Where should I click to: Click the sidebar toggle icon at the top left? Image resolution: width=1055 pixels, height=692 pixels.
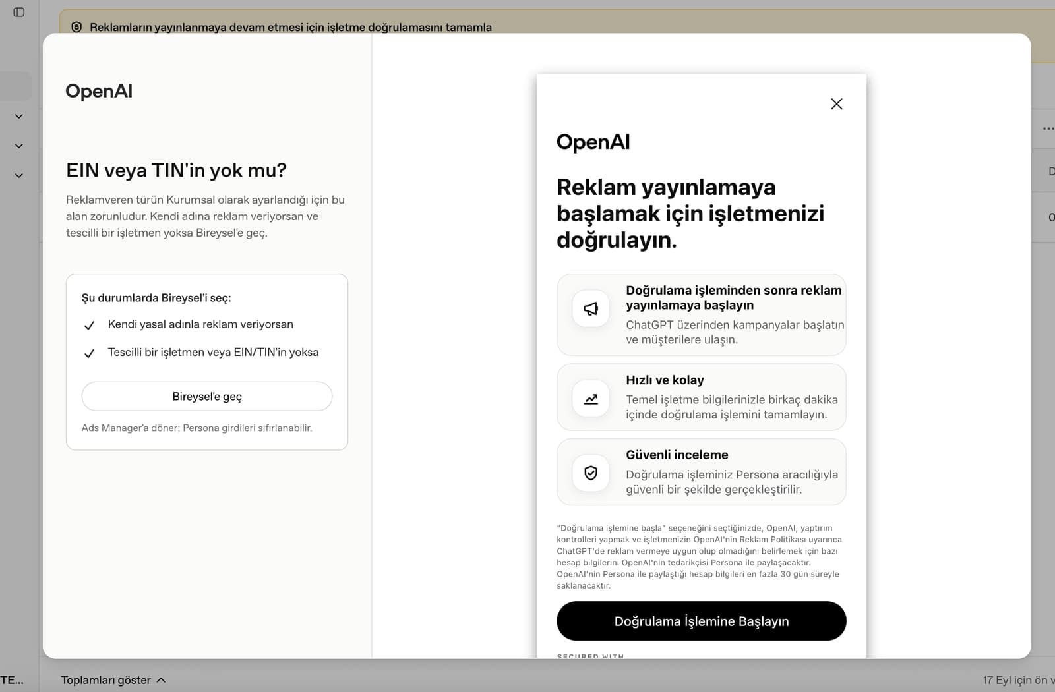pyautogui.click(x=19, y=12)
